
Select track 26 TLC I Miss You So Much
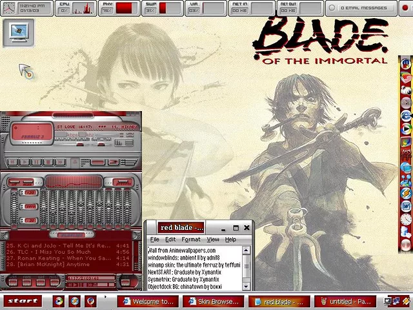[x=68, y=252]
